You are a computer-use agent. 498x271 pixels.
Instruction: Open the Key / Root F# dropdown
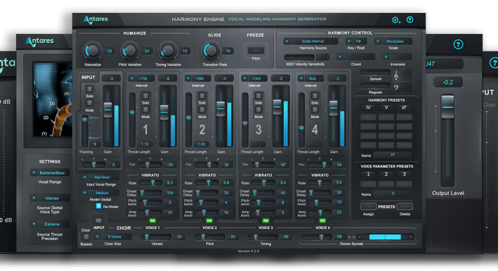(x=356, y=41)
